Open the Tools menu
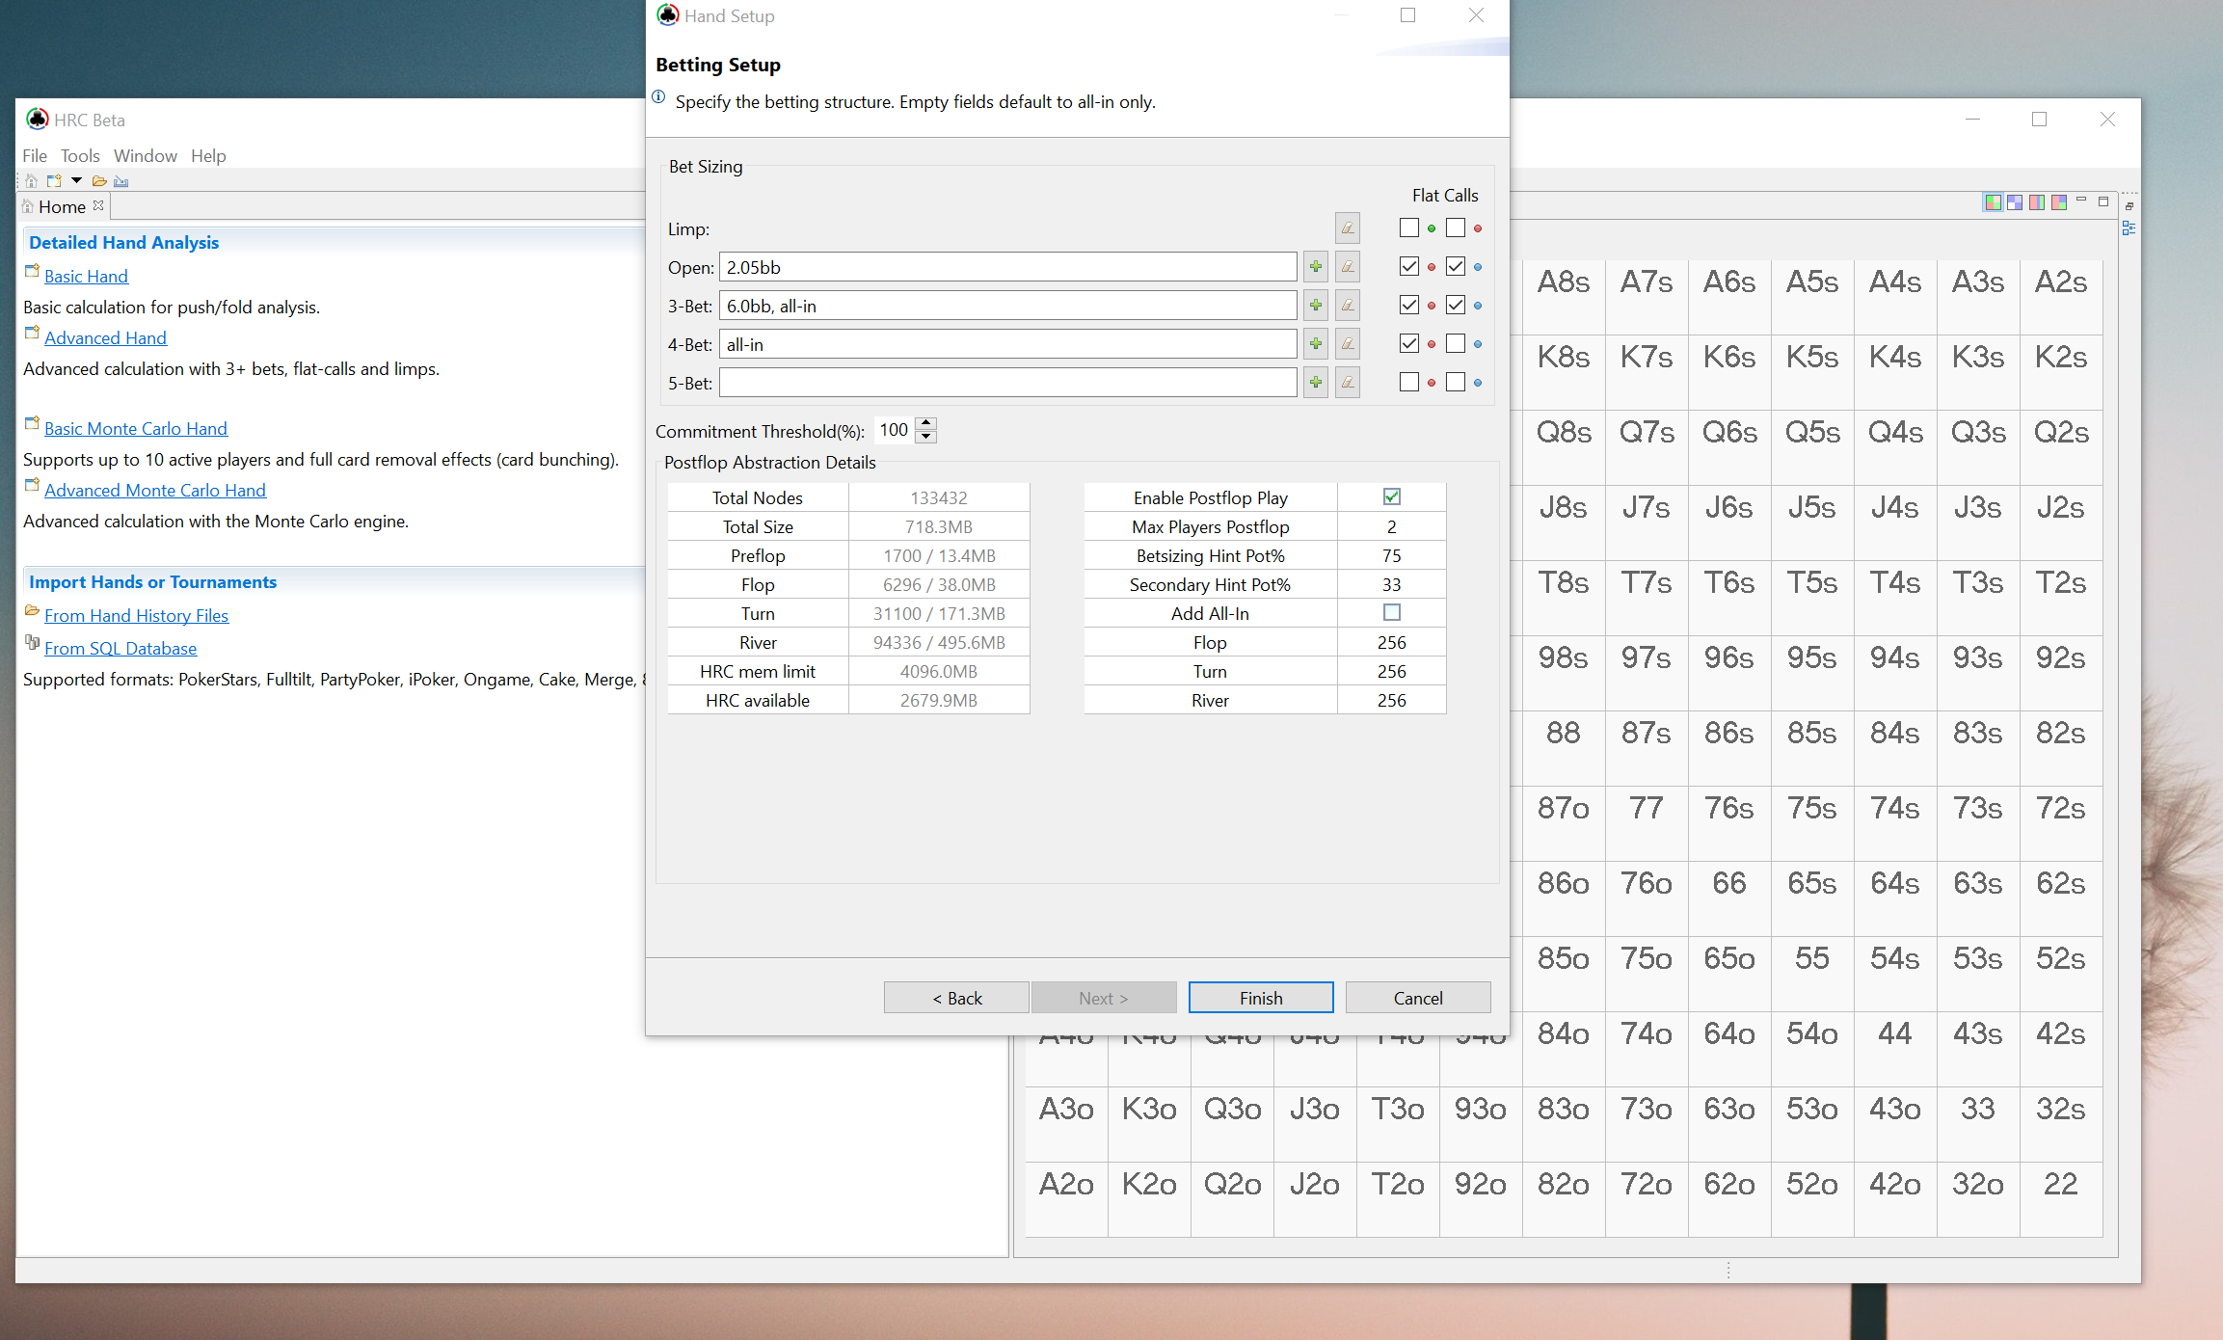This screenshot has width=2223, height=1340. click(80, 156)
